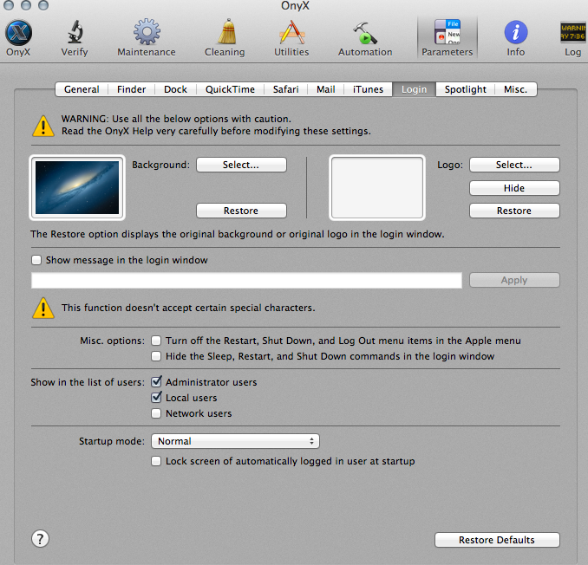Open the Automation hammer section
Screen dimensions: 588x565
pyautogui.click(x=365, y=37)
